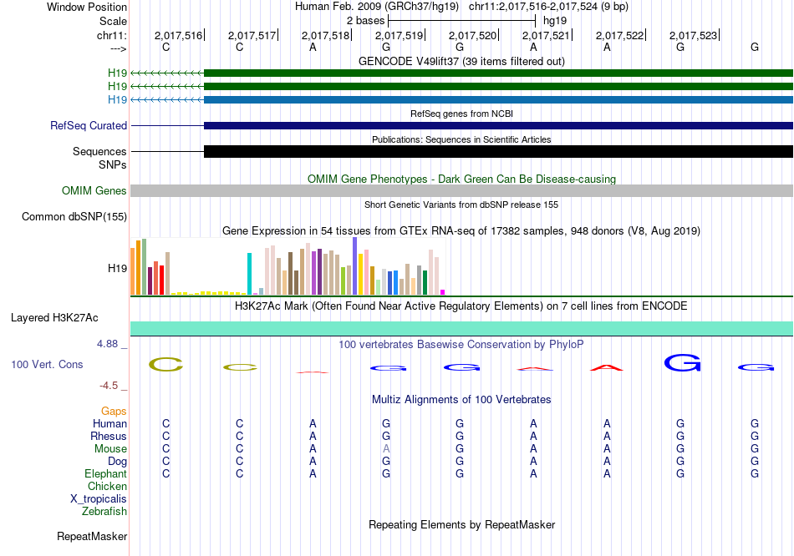Open Publications: Sequences in Scientific Articles title
The height and width of the screenshot is (556, 794).
click(x=461, y=139)
